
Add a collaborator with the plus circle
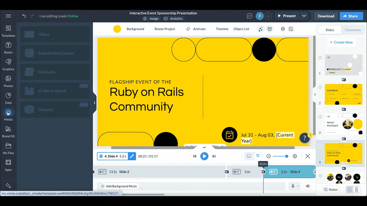(268, 16)
